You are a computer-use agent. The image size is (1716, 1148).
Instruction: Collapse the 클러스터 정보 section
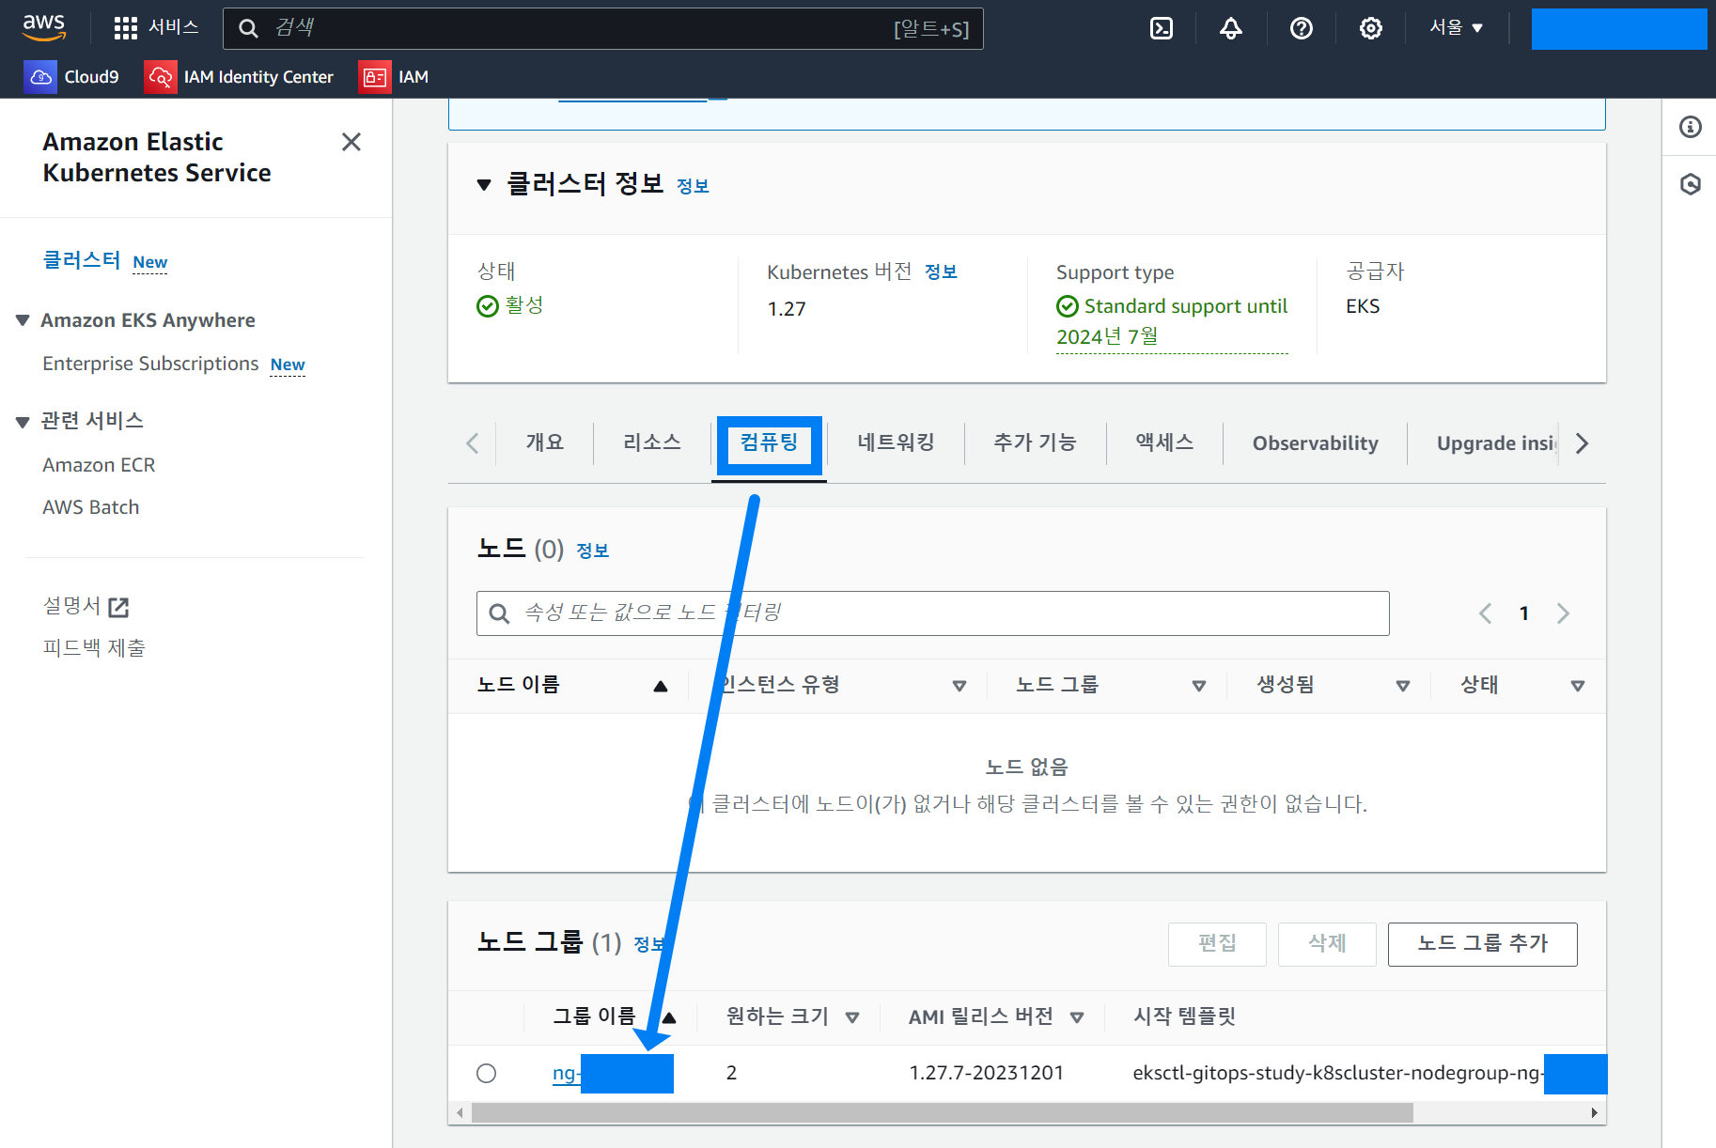(x=484, y=185)
